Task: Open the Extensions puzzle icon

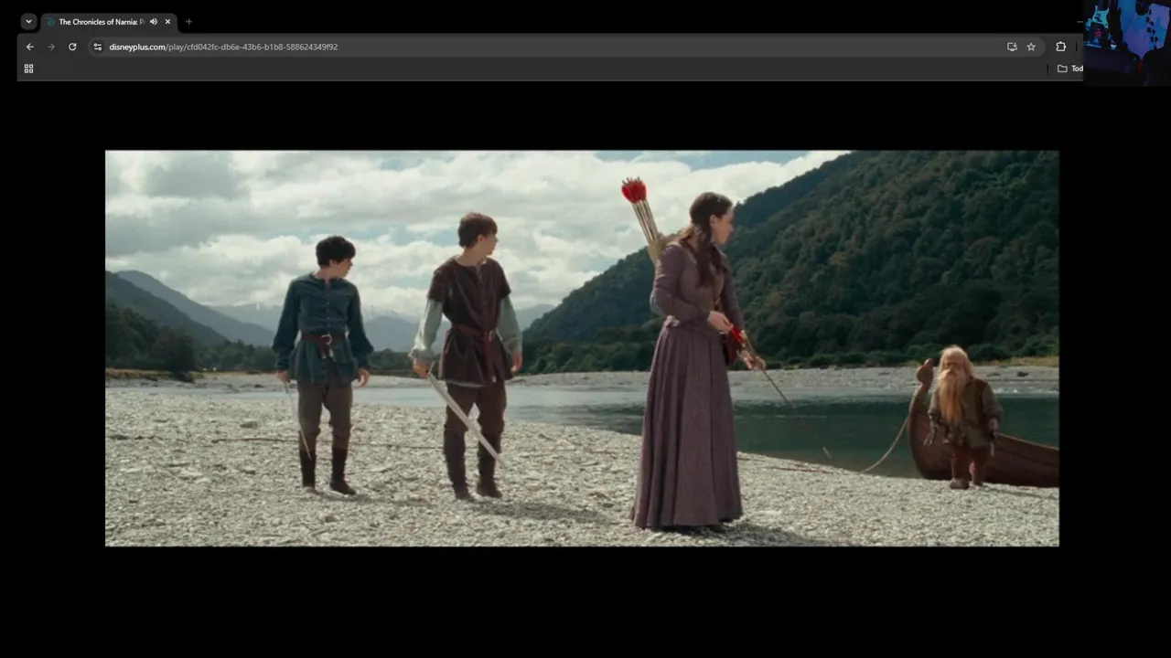Action: pos(1061,47)
